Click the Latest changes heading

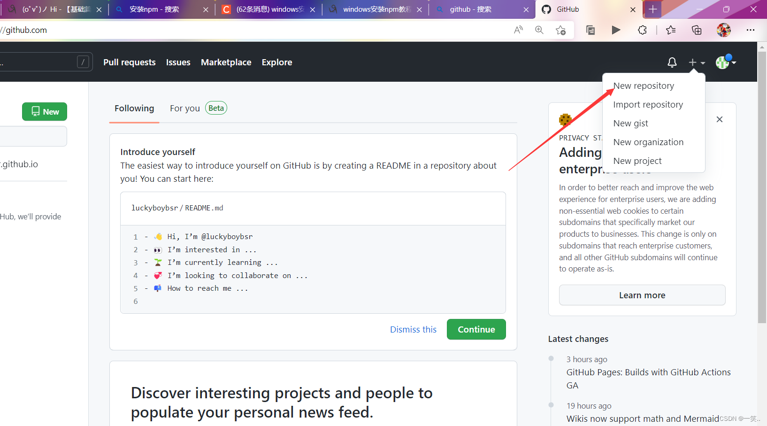pos(578,339)
